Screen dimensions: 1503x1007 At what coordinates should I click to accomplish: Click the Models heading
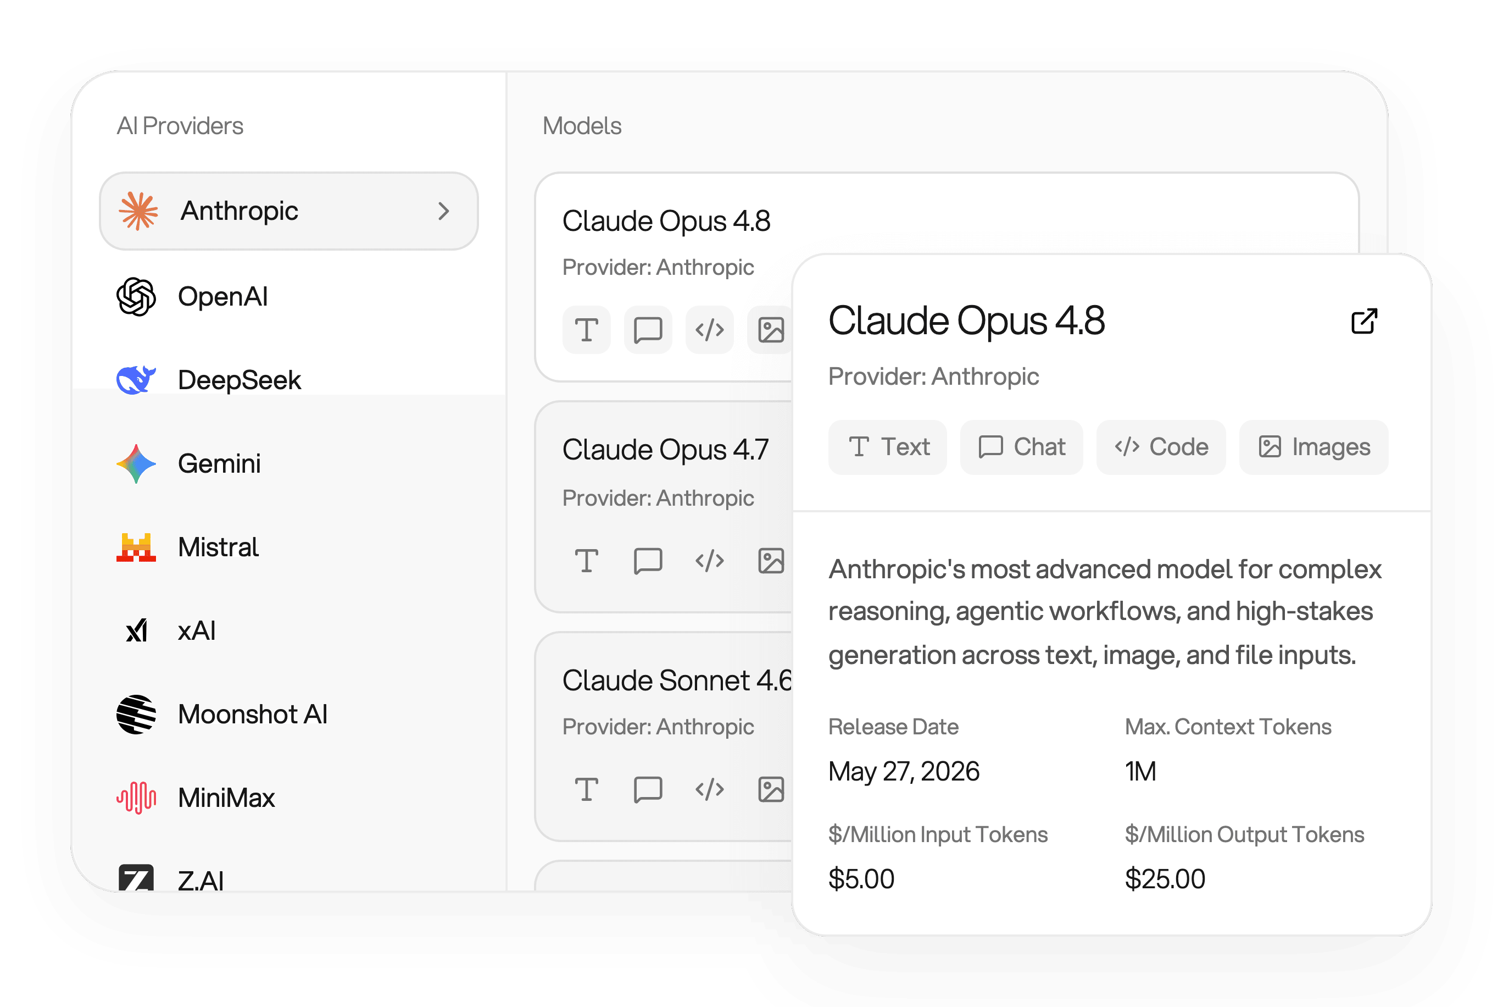pyautogui.click(x=582, y=126)
